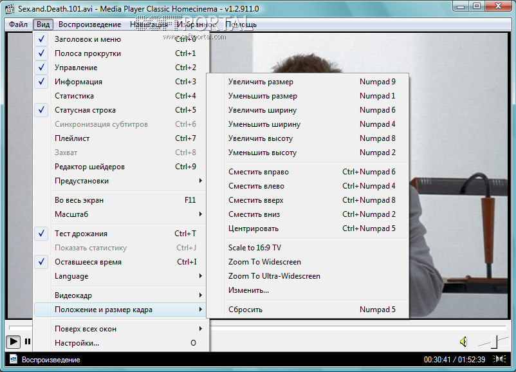Screen dimensions: 516x372
Task: Expand Предустановки submenu
Action: 121,181
